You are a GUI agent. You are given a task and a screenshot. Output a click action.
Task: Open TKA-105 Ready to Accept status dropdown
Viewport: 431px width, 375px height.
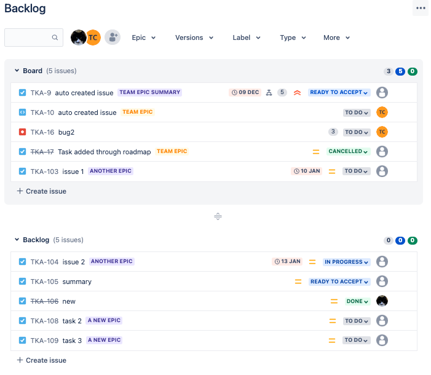[339, 282]
